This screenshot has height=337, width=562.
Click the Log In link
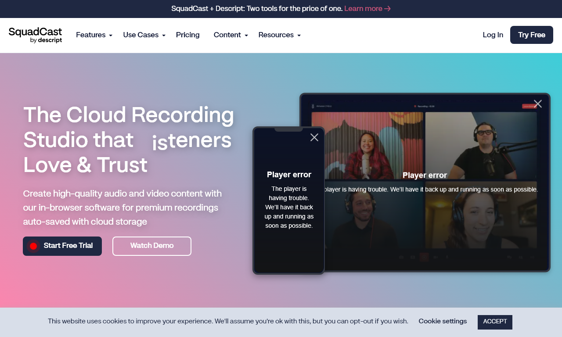[493, 35]
